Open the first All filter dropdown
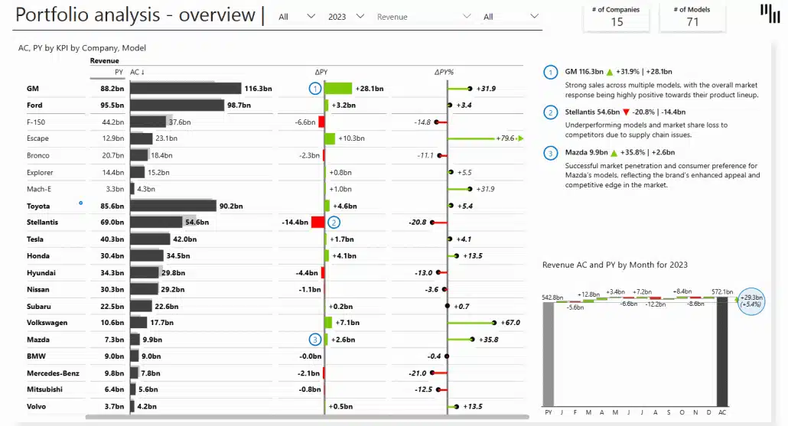The height and width of the screenshot is (426, 788). tap(297, 16)
